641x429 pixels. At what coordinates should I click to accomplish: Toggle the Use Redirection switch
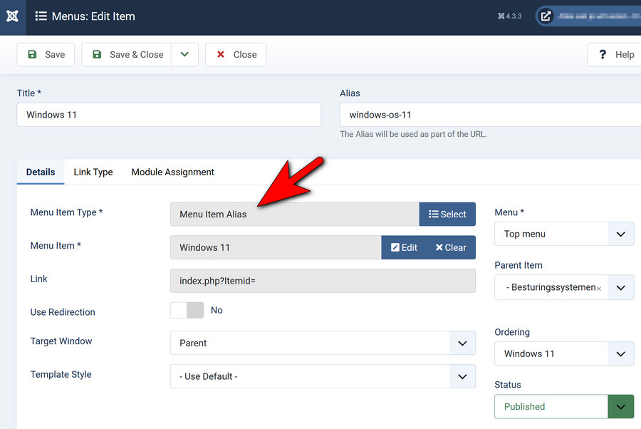[187, 310]
